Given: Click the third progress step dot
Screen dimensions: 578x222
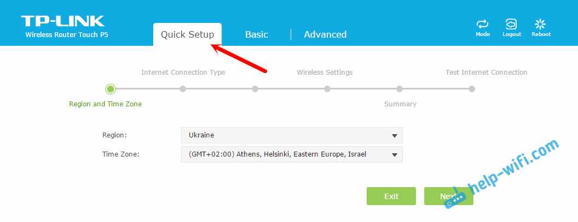Looking at the screenshot, I should [x=255, y=89].
